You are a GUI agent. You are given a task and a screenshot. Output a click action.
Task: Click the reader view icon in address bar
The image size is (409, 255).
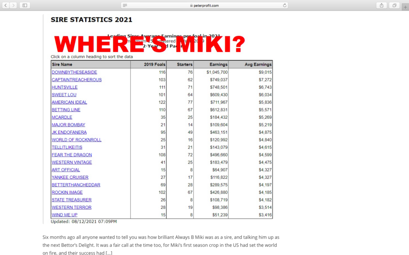click(x=125, y=5)
